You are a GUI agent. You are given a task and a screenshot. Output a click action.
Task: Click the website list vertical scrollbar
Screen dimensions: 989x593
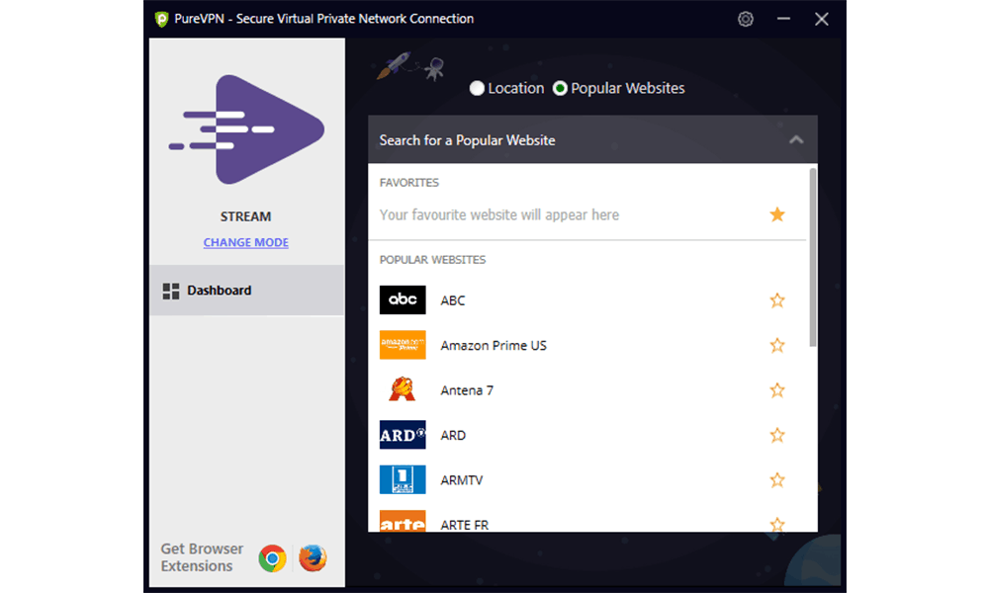tap(813, 257)
